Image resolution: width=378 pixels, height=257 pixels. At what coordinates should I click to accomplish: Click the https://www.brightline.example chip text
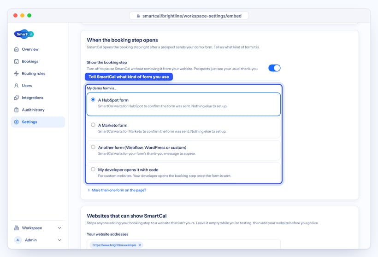pos(114,245)
